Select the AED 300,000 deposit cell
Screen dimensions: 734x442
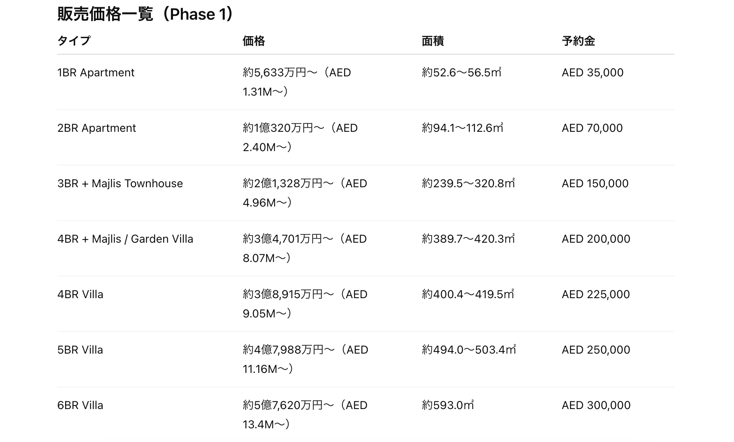596,405
